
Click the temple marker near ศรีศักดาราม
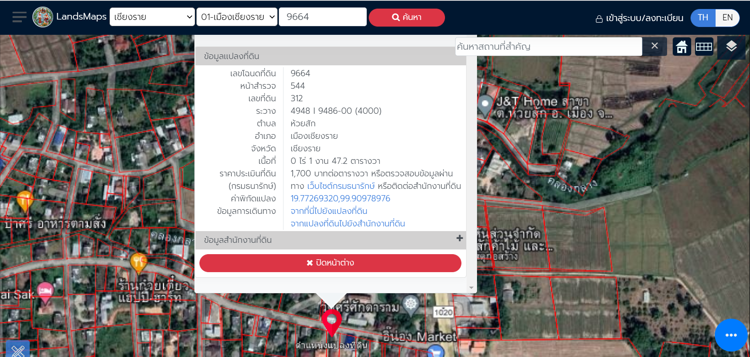(x=411, y=305)
